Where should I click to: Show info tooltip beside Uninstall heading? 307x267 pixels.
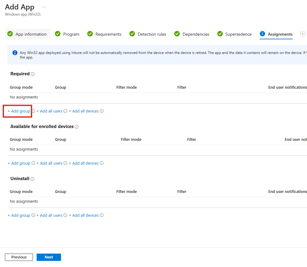[x=33, y=179]
